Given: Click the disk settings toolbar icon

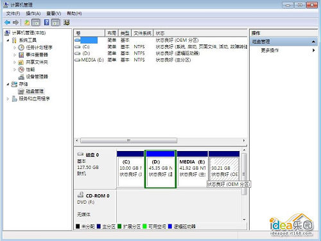Looking at the screenshot, I should [66, 22].
